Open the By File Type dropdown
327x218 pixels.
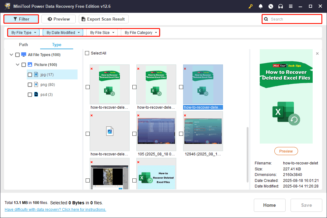[24, 32]
